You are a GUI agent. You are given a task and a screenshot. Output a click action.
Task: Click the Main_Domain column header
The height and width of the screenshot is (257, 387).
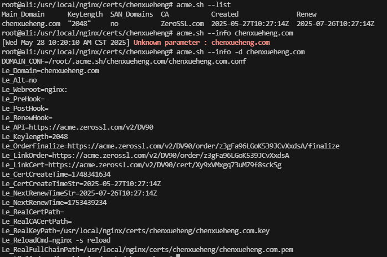coord(23,14)
